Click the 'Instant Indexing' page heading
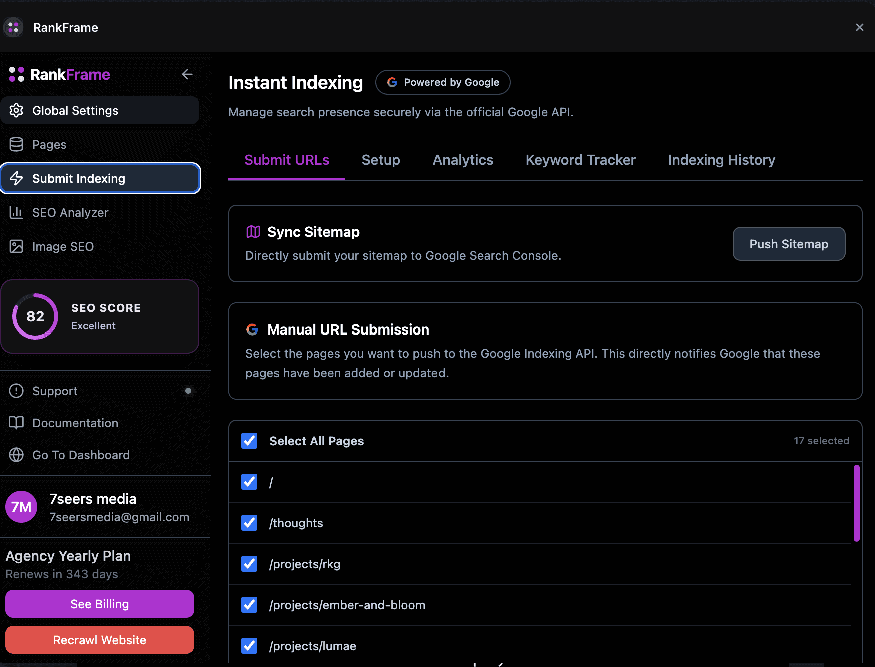Viewport: 875px width, 667px height. coord(296,82)
